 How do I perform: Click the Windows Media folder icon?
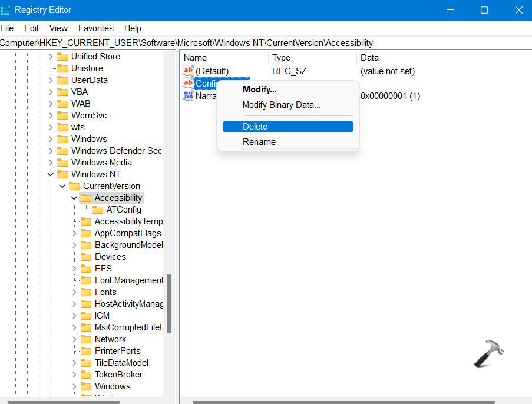[x=62, y=163]
